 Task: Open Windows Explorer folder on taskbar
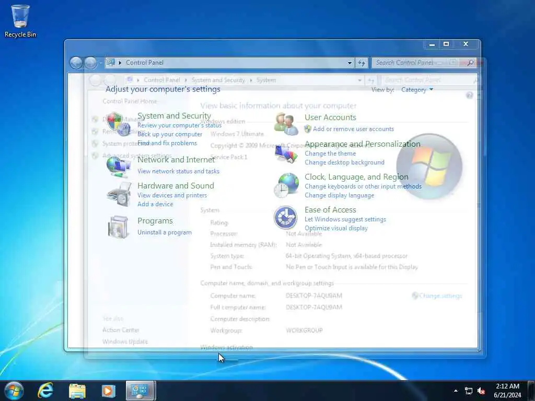77,391
